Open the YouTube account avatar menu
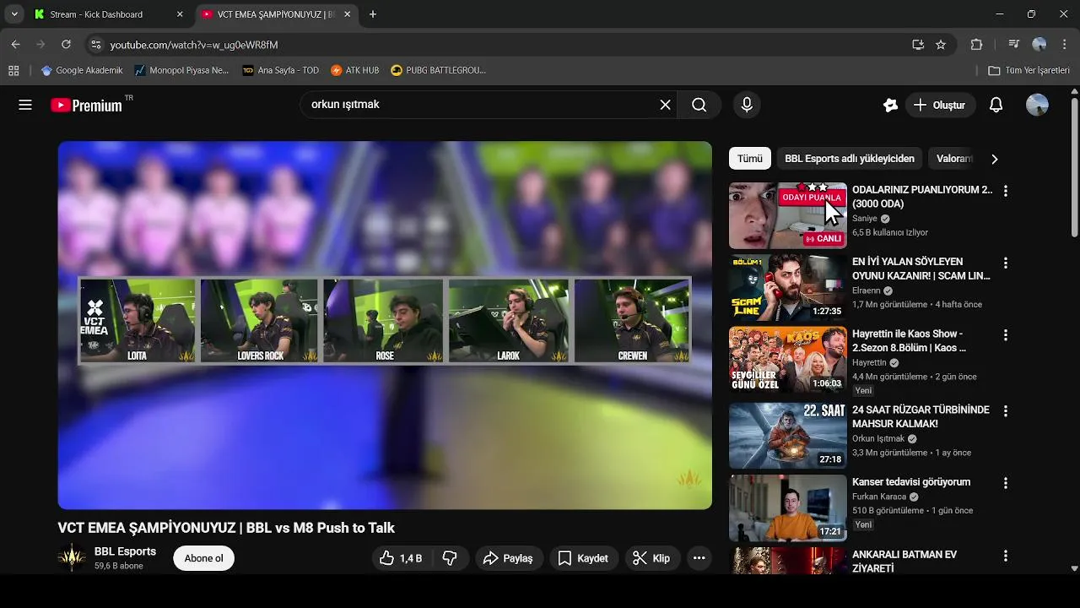The image size is (1080, 608). pos(1037,105)
